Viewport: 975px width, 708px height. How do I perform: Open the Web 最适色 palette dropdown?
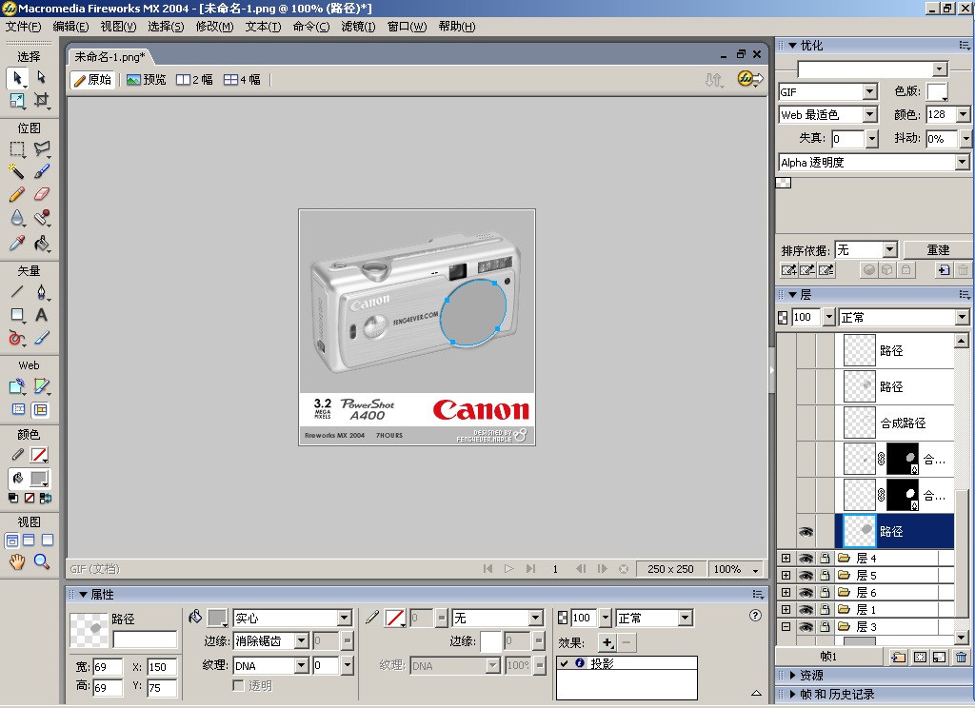click(870, 115)
